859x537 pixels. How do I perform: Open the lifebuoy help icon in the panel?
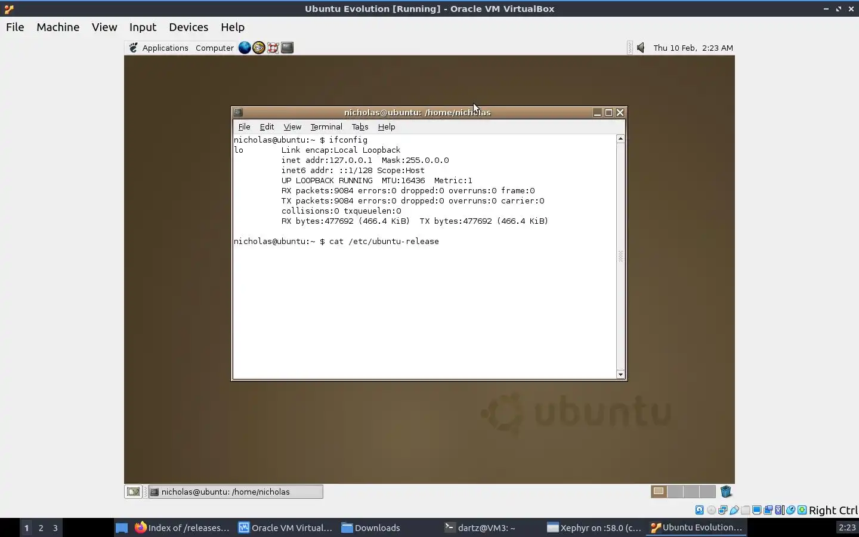[x=273, y=48]
